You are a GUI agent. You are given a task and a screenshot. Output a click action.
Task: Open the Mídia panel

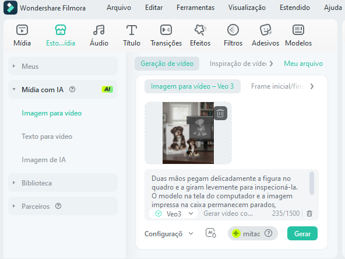(x=22, y=36)
